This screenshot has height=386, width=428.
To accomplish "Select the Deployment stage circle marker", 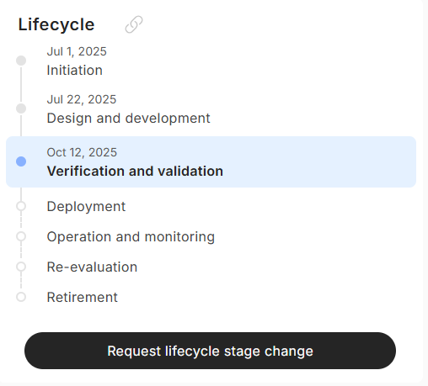I will [x=21, y=206].
